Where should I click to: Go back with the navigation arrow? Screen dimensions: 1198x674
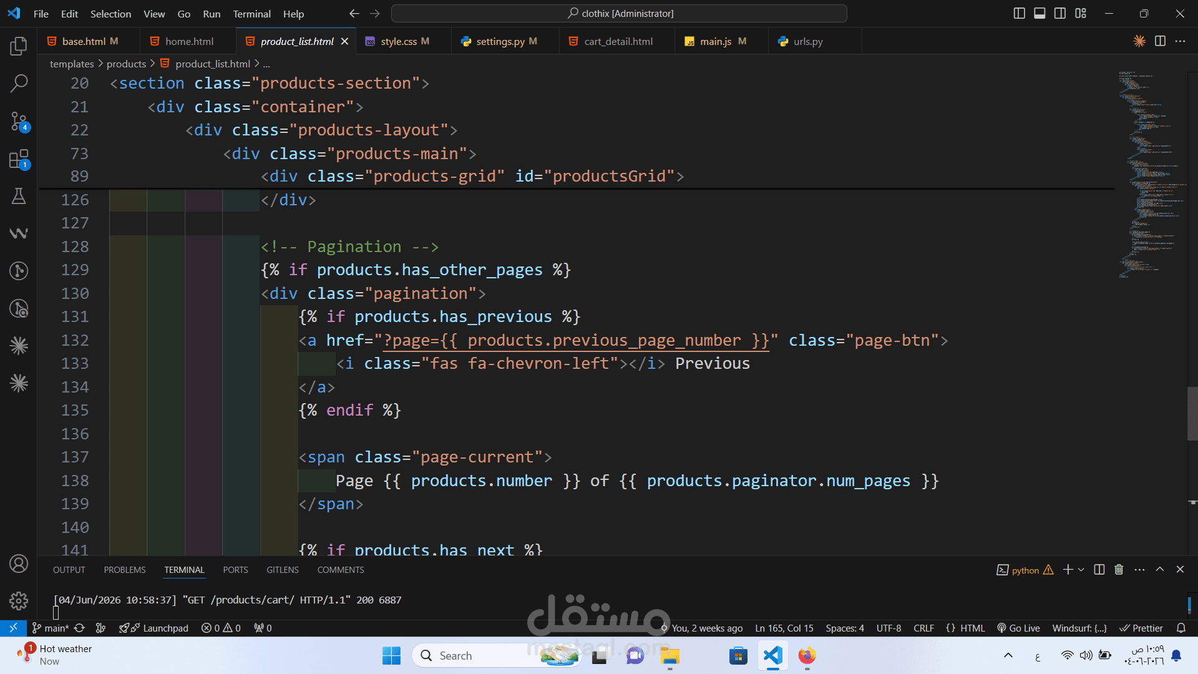point(354,13)
